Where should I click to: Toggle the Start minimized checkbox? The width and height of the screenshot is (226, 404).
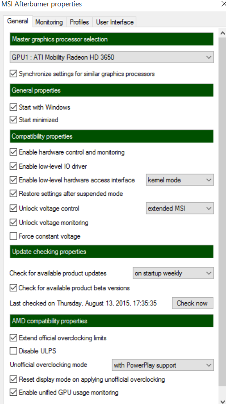[13, 120]
